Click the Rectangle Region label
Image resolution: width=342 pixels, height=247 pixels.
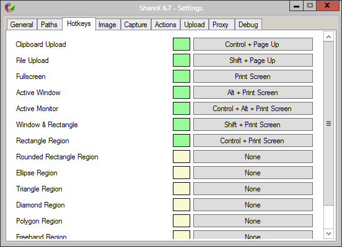pyautogui.click(x=43, y=141)
